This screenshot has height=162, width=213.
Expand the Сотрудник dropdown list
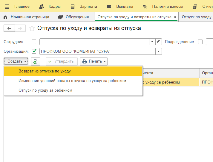point(152,42)
